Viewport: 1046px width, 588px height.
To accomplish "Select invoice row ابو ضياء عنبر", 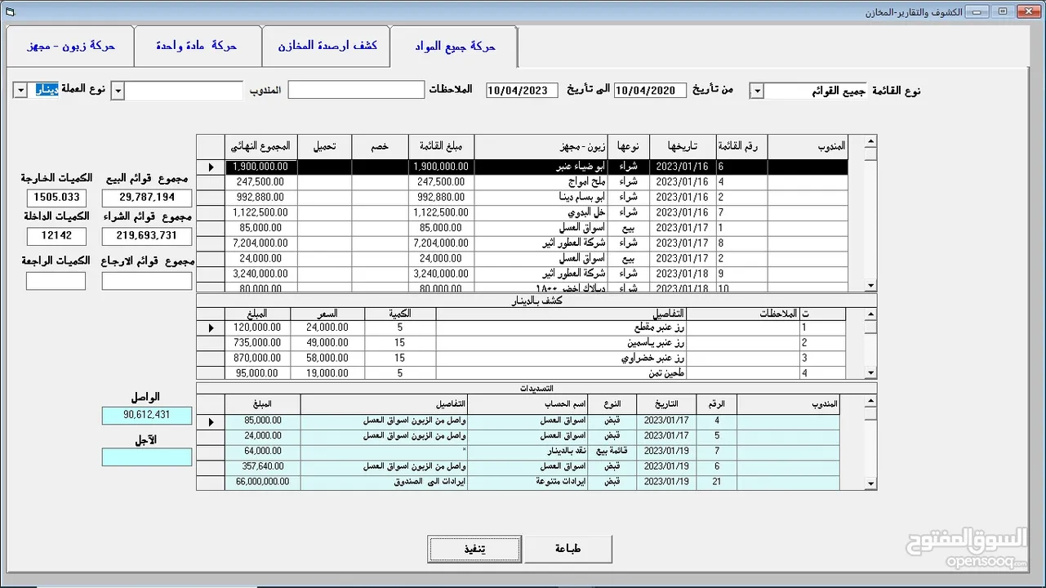I will coord(523,167).
